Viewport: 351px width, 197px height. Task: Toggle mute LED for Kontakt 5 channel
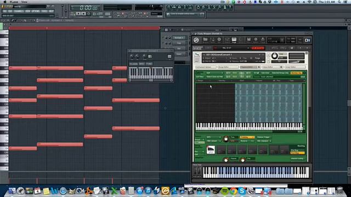[163, 38]
